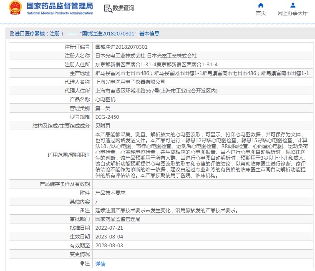Select registration number 国械注进20182070301 value

[121, 47]
